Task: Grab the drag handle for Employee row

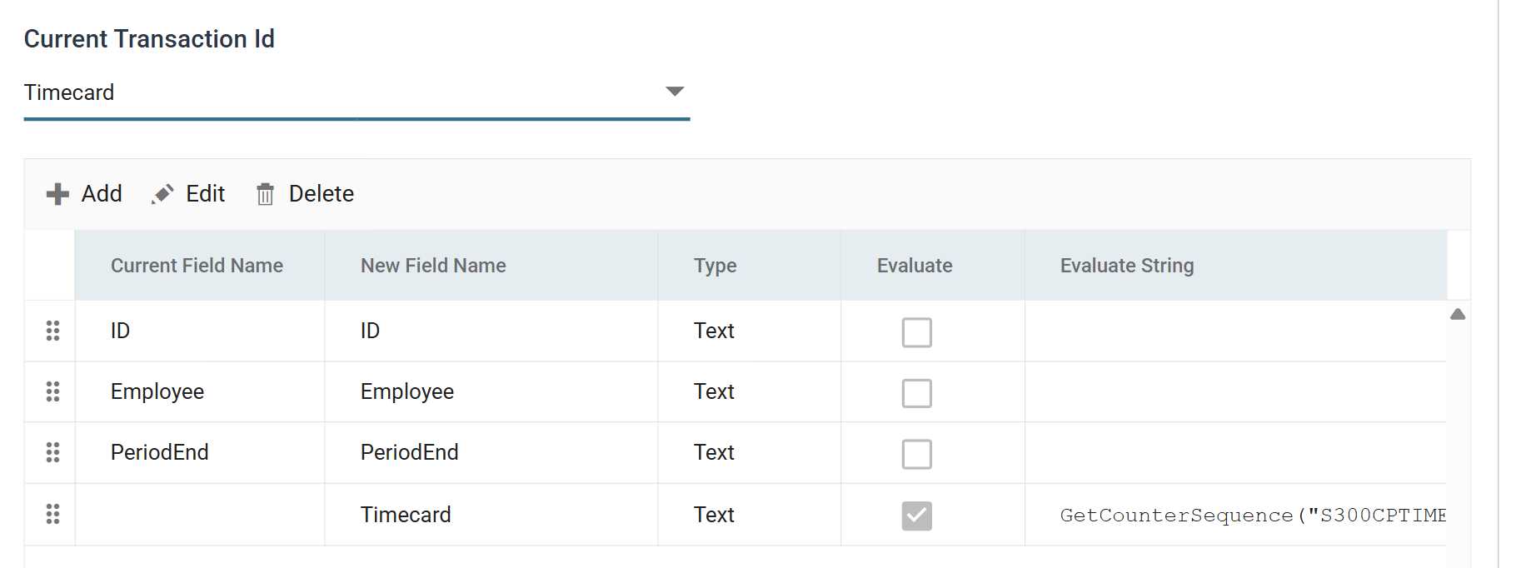Action: [x=52, y=391]
